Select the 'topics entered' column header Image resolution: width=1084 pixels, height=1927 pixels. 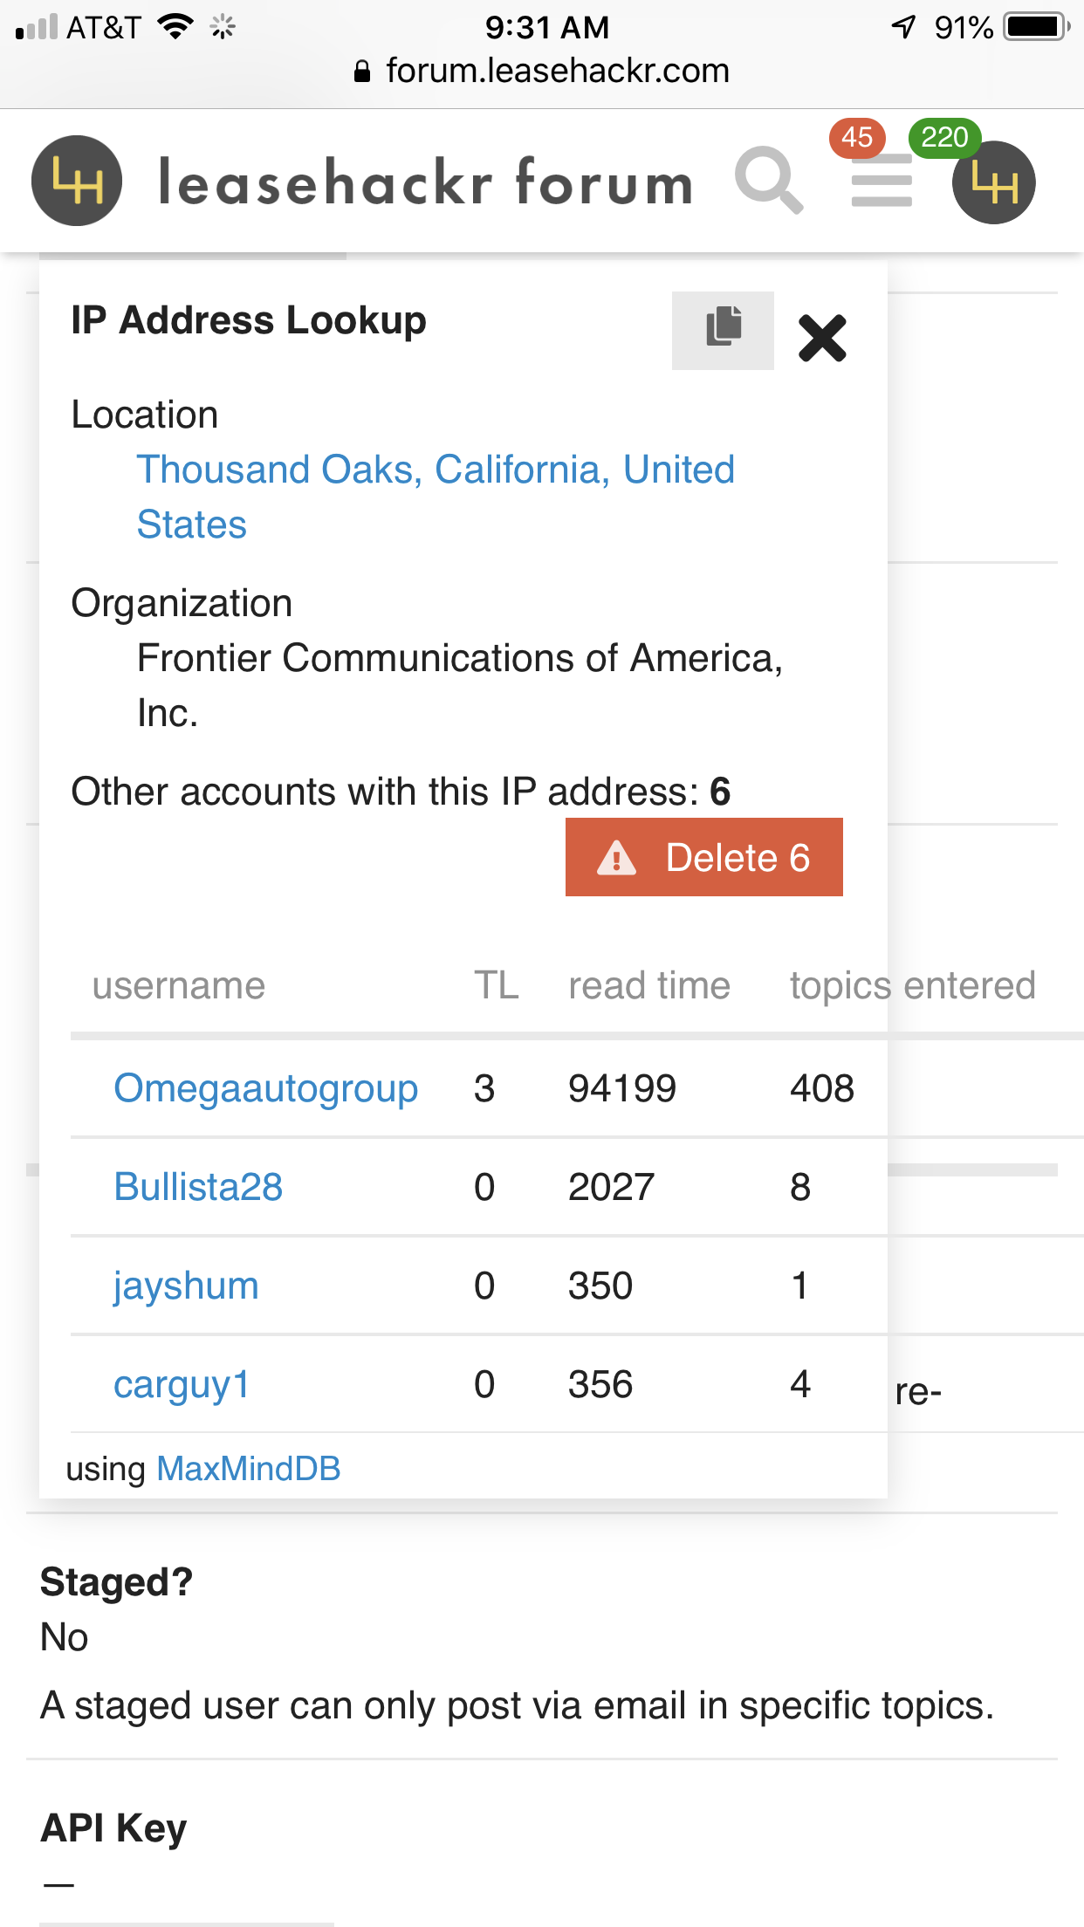point(913,985)
